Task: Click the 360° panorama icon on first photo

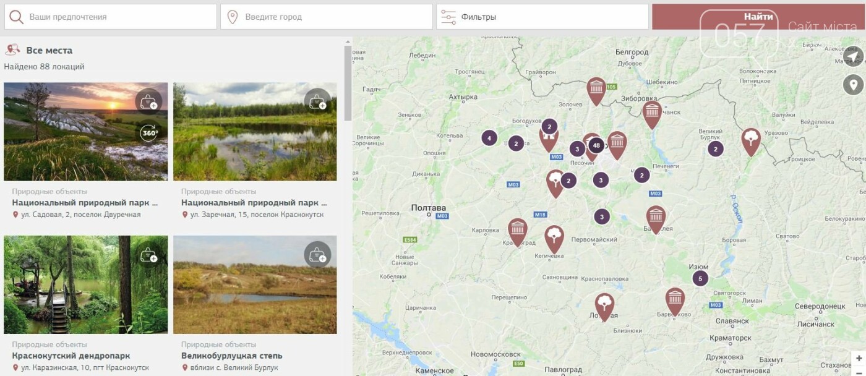Action: coord(148,132)
